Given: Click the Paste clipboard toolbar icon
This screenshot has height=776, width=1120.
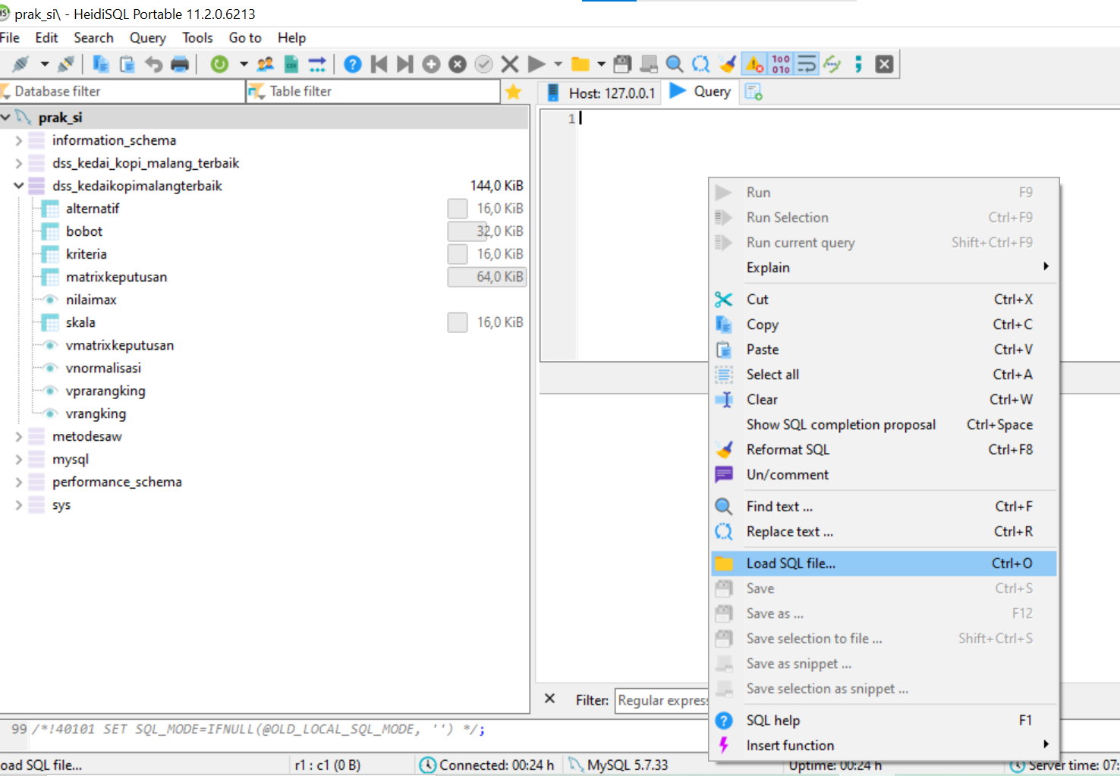Looking at the screenshot, I should click(x=127, y=64).
